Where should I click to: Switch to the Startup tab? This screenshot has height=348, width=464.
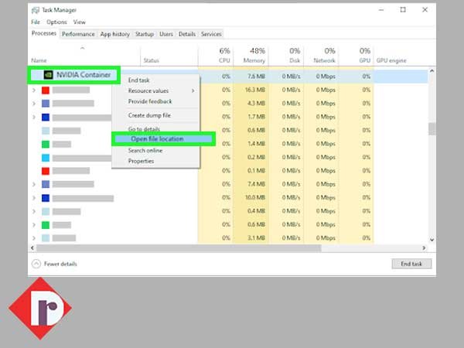click(x=145, y=34)
